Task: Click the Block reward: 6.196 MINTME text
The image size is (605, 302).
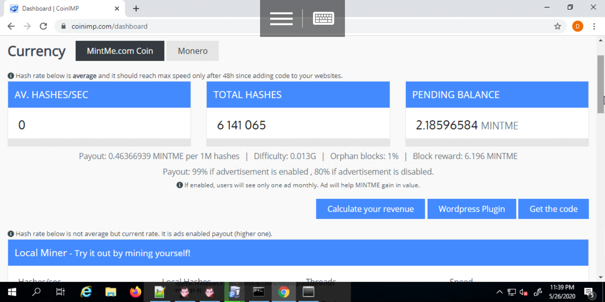Action: pyautogui.click(x=465, y=156)
